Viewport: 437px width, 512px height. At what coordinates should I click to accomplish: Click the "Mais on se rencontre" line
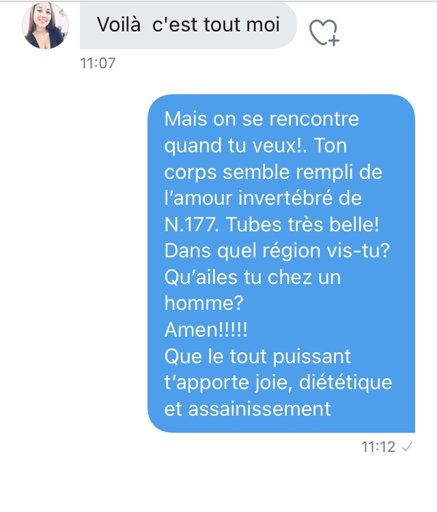(262, 120)
